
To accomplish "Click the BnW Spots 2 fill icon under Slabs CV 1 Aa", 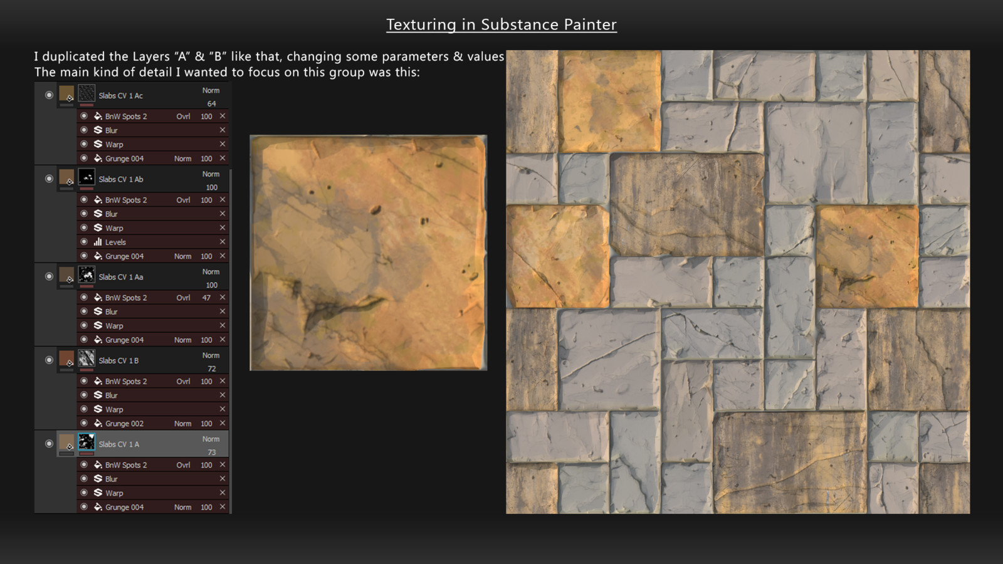I will 98,298.
